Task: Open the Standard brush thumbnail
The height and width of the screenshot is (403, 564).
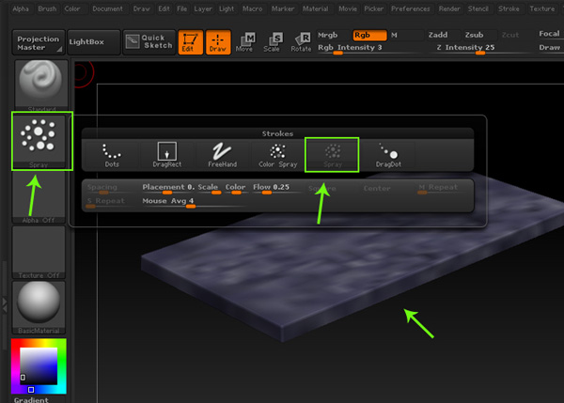Action: click(41, 85)
